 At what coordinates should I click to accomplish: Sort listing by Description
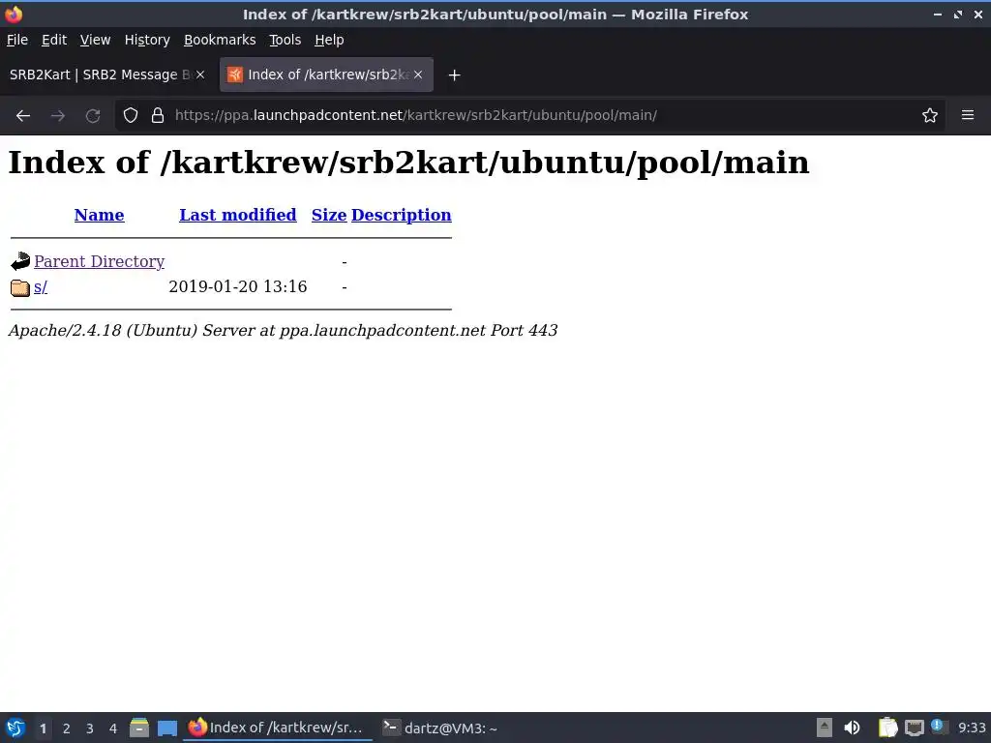tap(402, 215)
